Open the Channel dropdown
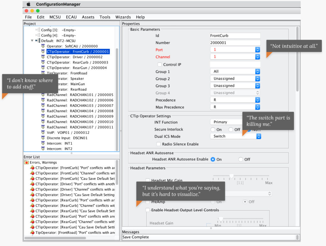This screenshot has height=246, width=326. [x=235, y=57]
